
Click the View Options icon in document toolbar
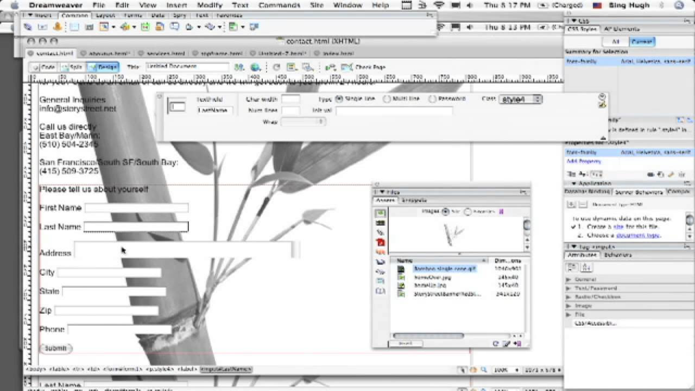292,67
